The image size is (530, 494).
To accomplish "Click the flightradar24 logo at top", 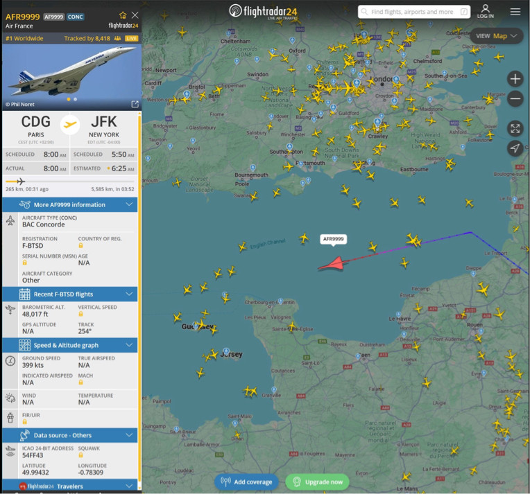I will click(x=263, y=11).
